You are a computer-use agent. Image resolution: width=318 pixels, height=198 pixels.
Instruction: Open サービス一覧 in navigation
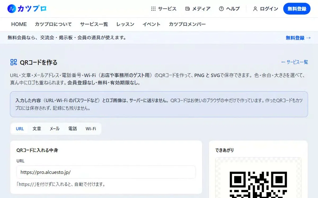94,24
